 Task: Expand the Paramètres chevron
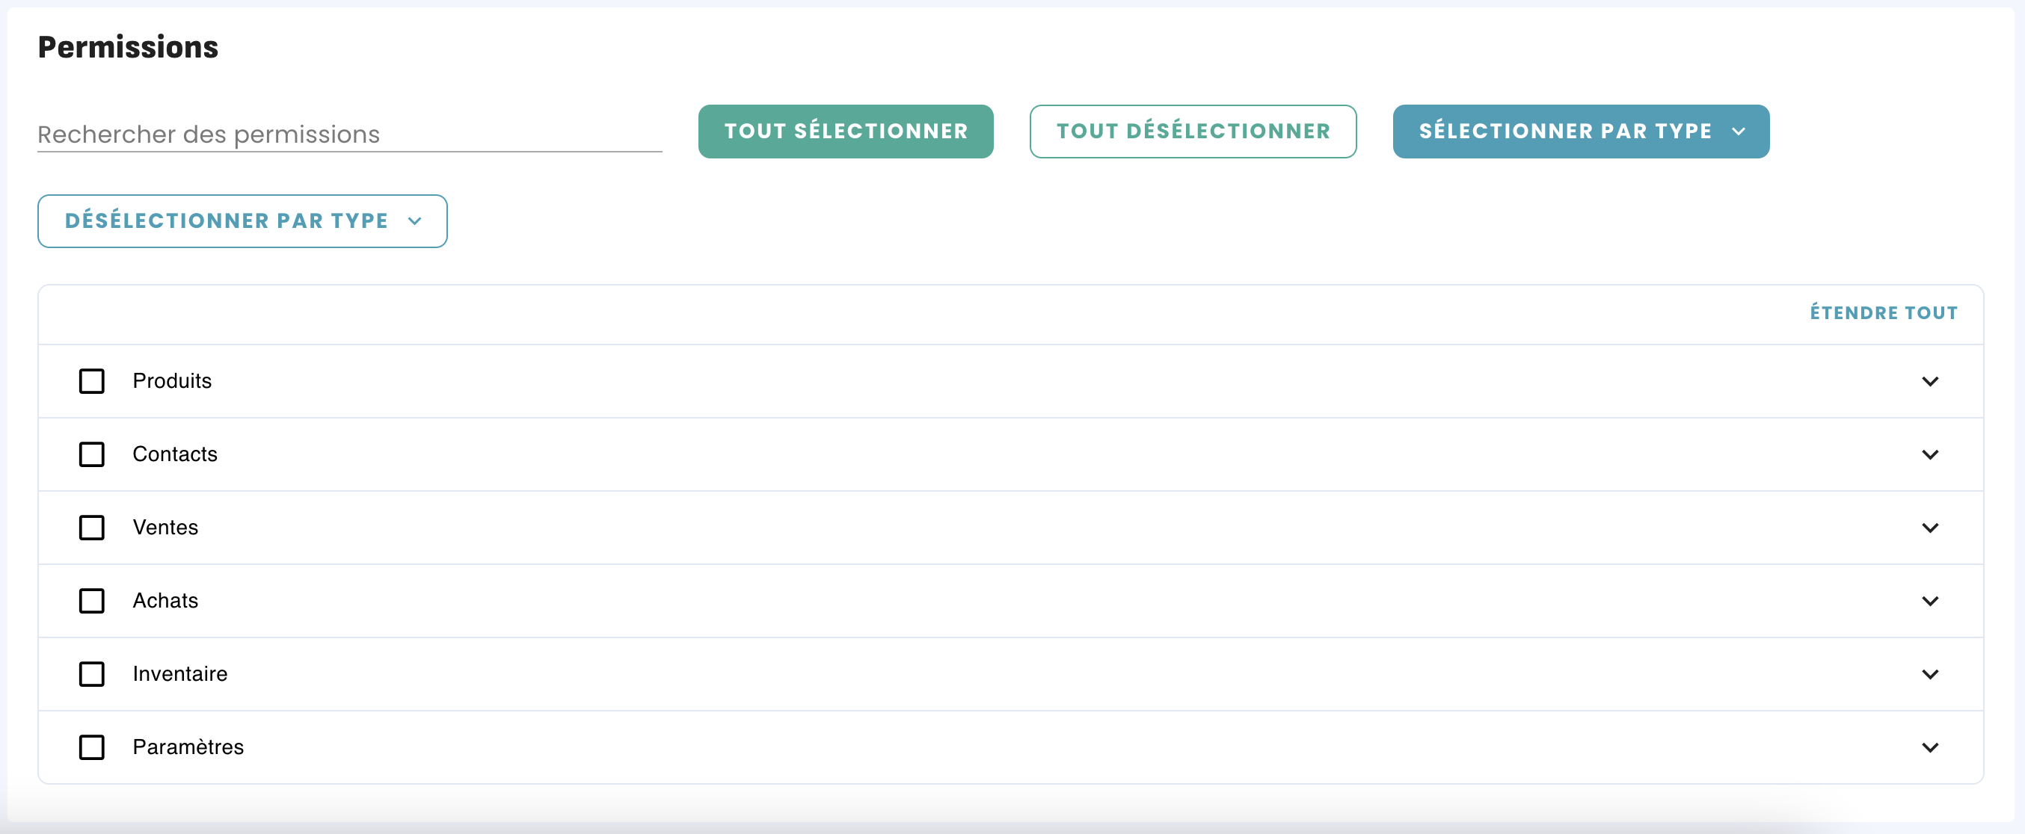pos(1930,747)
